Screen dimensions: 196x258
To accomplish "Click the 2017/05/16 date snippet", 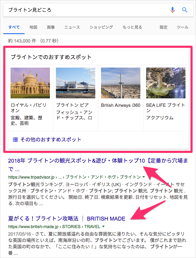I will point(20,234).
